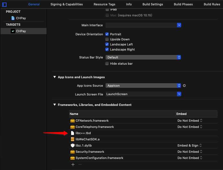Select the CHPay project file icon
Viewport: 223px width, 170px height.
coord(13,18)
